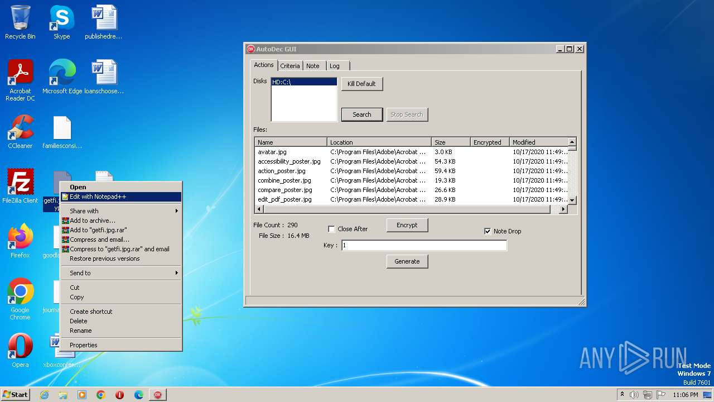
Task: Switch to the Note tab
Action: coord(313,66)
